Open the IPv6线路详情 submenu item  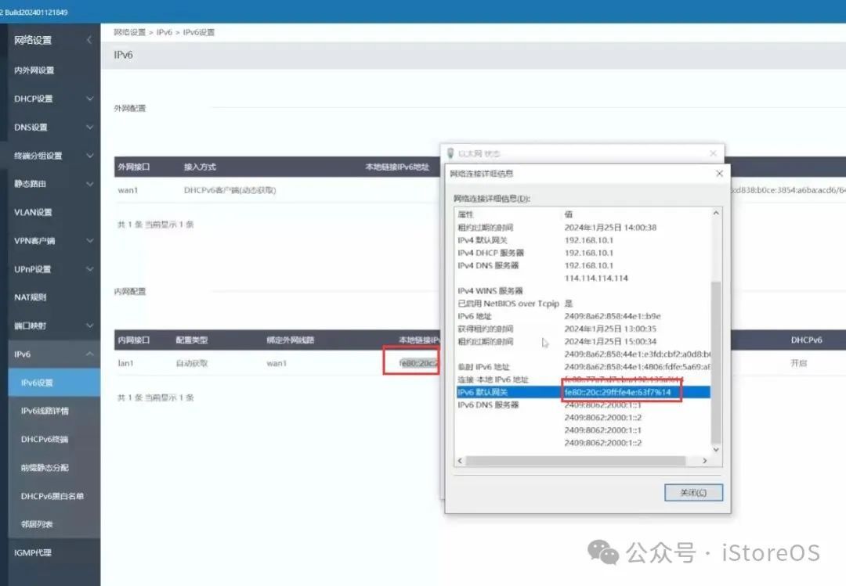[x=45, y=411]
